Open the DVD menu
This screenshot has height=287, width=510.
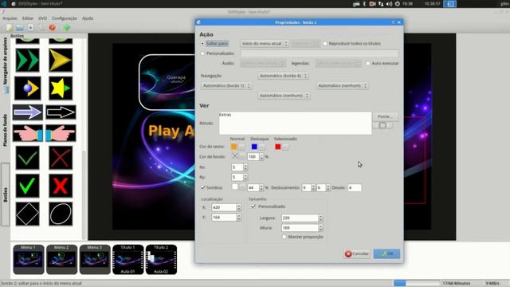[x=42, y=18]
